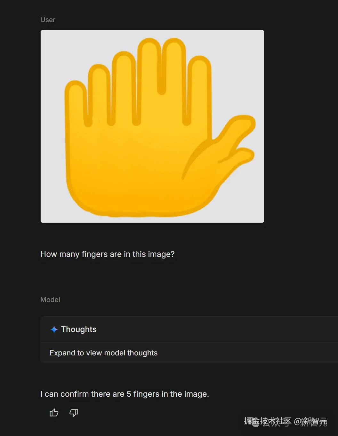Click the 'Thoughts' heading text
The width and height of the screenshot is (338, 436).
(79, 329)
